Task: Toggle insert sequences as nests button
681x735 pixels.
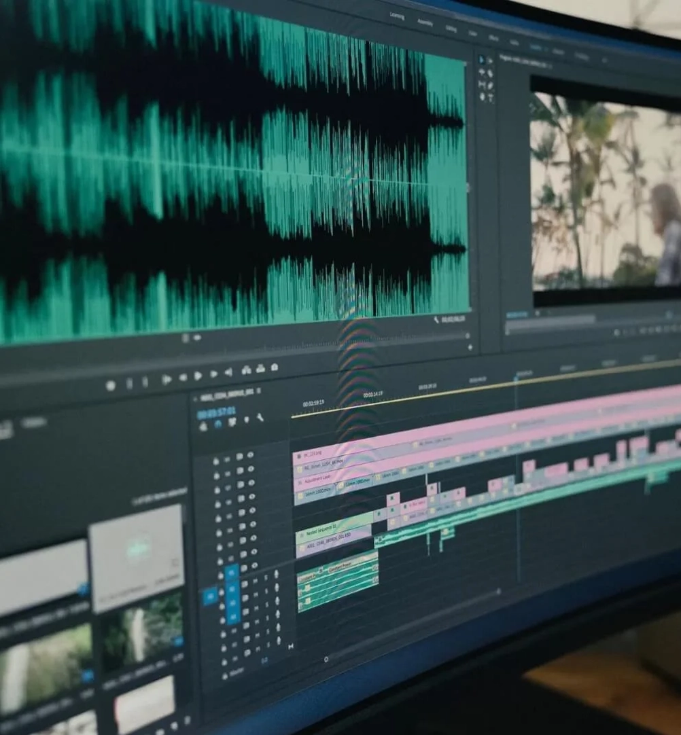Action: pyautogui.click(x=203, y=427)
